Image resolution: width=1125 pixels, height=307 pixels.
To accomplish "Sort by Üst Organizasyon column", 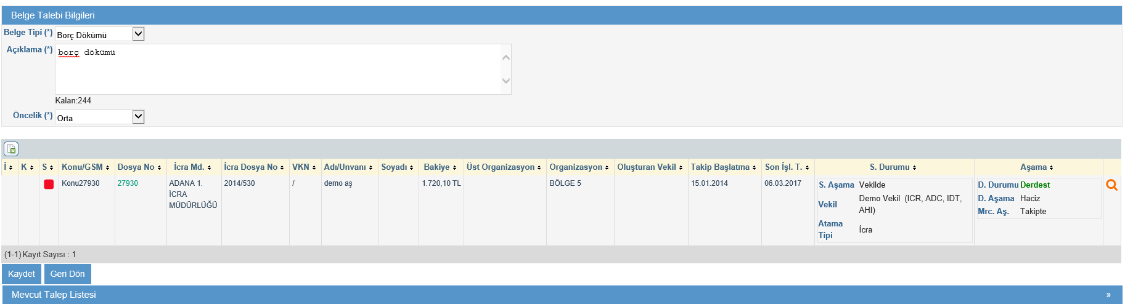I will pos(504,167).
